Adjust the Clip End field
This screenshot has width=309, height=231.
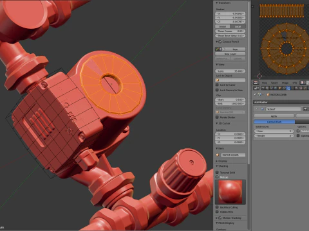point(230,103)
